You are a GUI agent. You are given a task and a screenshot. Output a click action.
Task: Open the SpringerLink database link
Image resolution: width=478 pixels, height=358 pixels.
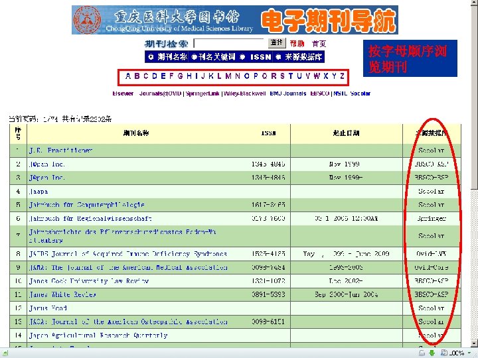202,93
